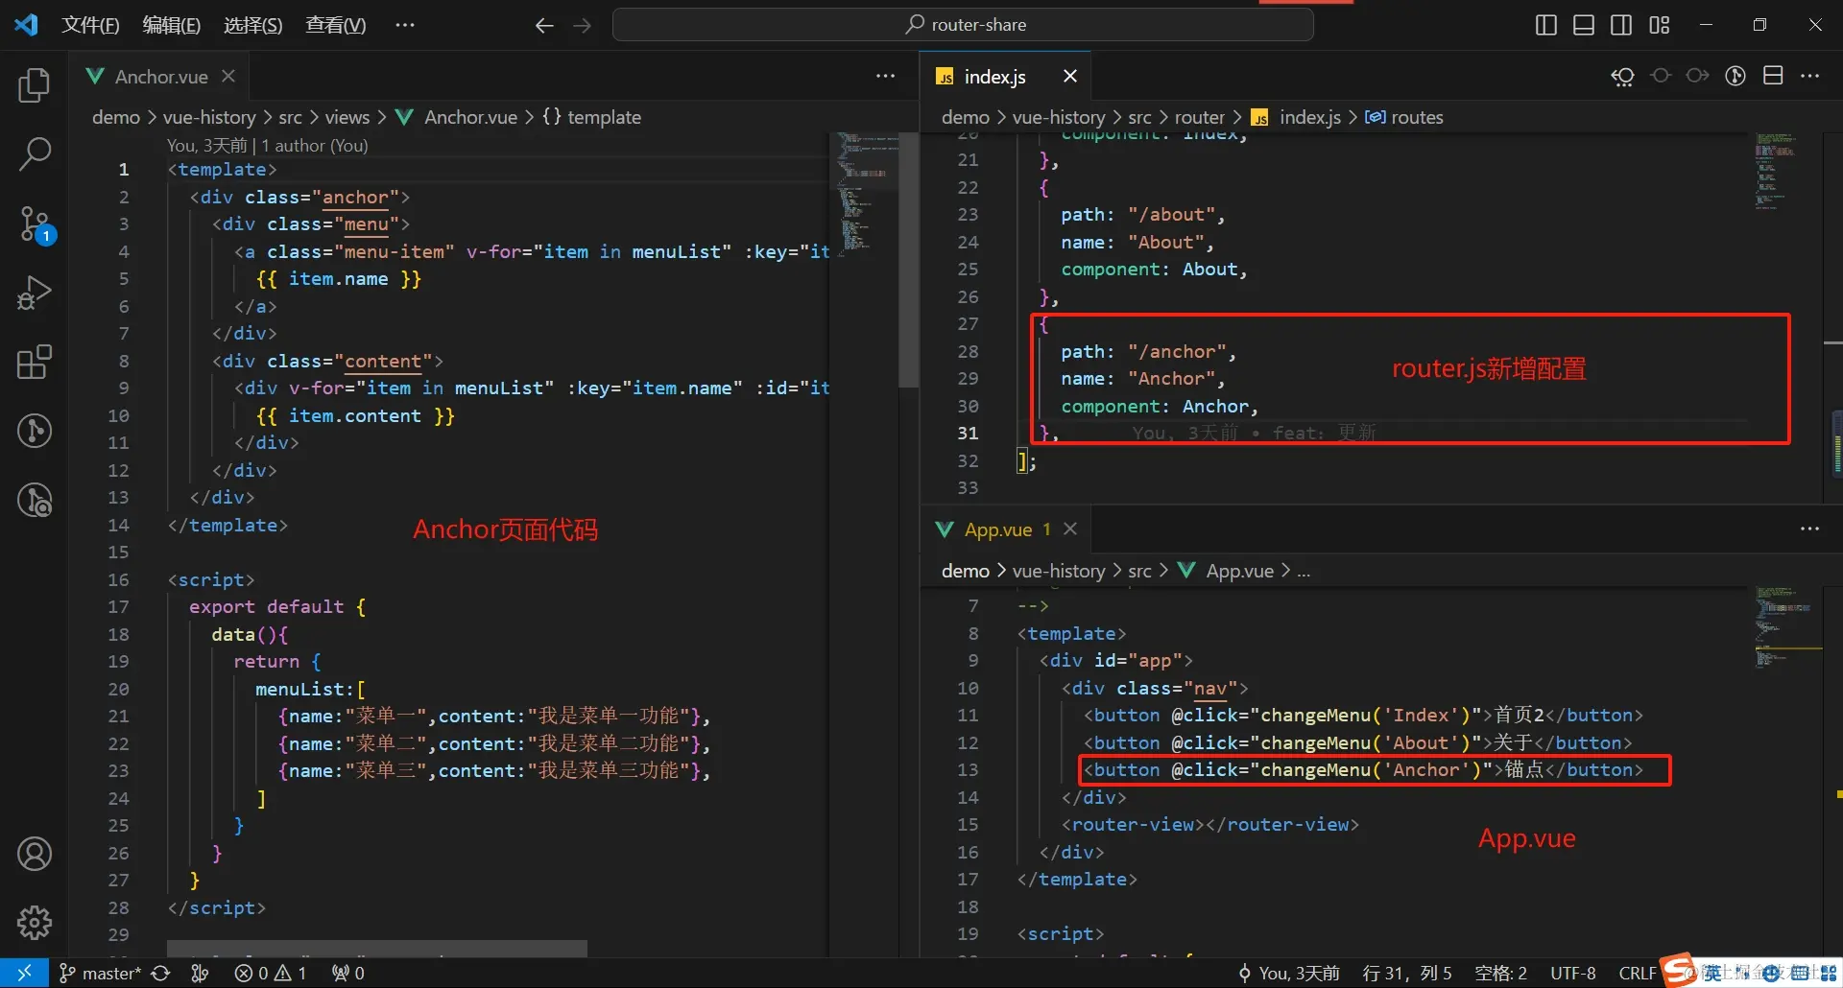Open the overflow menu after 查看(V)
Image resolution: width=1843 pixels, height=988 pixels.
(x=405, y=25)
